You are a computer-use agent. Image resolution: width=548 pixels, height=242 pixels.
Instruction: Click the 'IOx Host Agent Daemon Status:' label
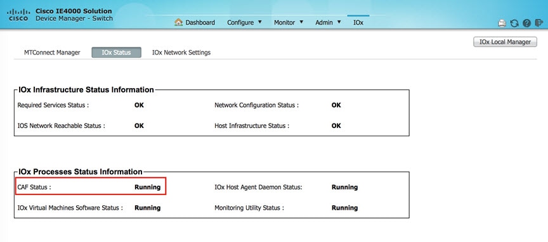tap(258, 187)
